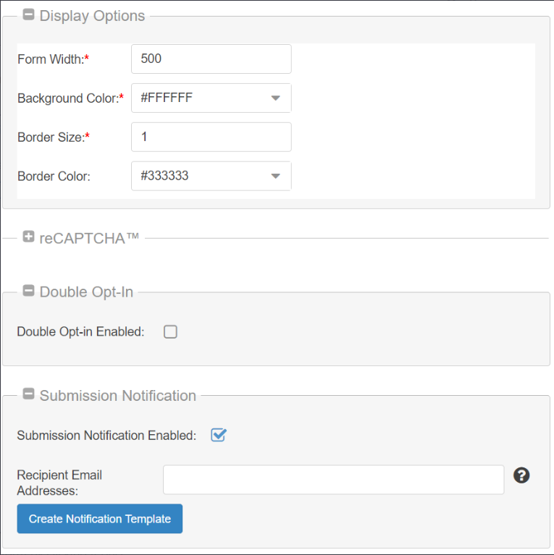Select the #333333 border color value
The height and width of the screenshot is (555, 554).
(x=164, y=176)
